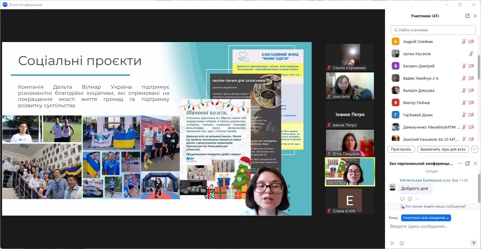Click Выключить звук для всех button

(x=443, y=149)
